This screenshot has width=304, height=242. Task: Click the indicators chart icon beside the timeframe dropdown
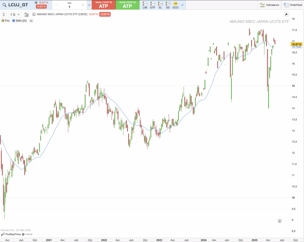pyautogui.click(x=26, y=15)
